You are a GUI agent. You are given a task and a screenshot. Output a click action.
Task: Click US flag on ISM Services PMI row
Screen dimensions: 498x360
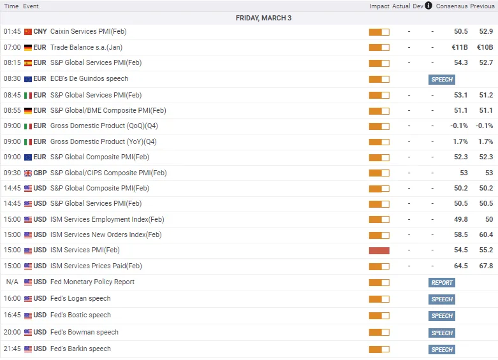click(x=28, y=250)
